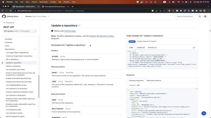Open macOS Spotlight search icon
Image resolution: width=211 pixels, height=118 pixels.
[183, 2]
